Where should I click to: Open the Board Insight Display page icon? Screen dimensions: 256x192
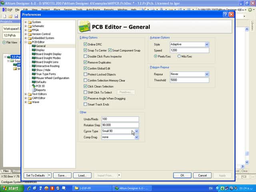coord(34,54)
